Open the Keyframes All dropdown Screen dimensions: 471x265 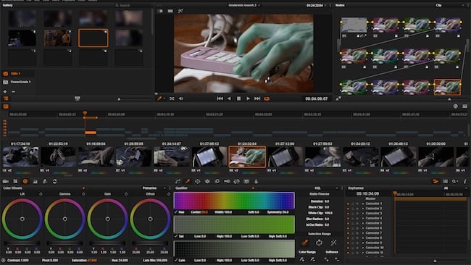(x=455, y=188)
